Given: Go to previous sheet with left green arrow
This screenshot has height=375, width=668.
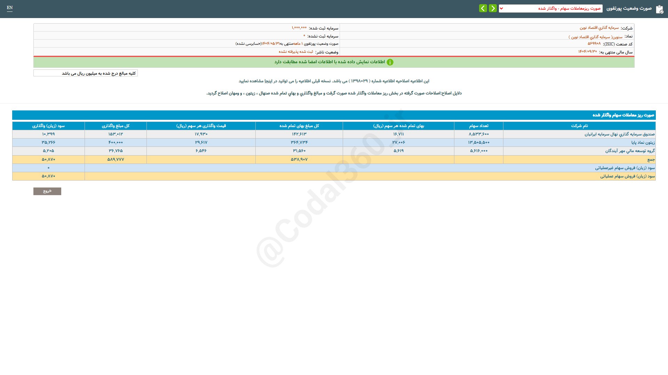Looking at the screenshot, I should 483,8.
